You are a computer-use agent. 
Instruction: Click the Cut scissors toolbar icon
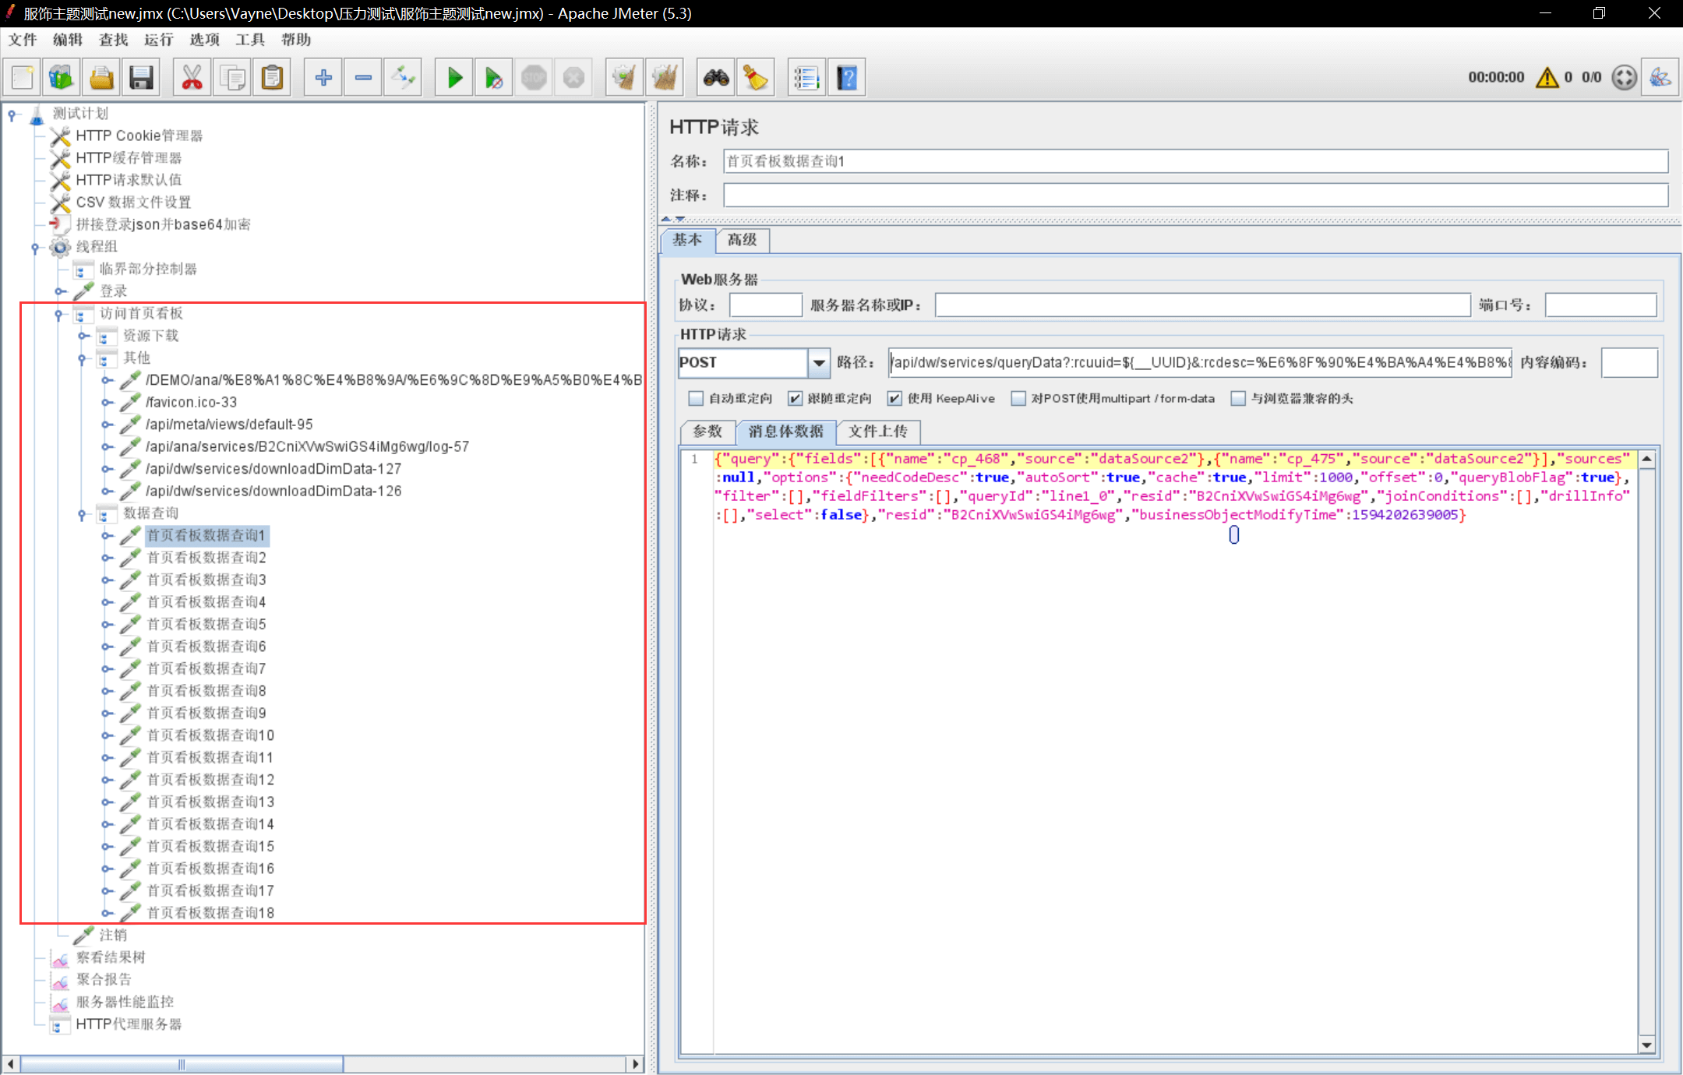(x=192, y=78)
